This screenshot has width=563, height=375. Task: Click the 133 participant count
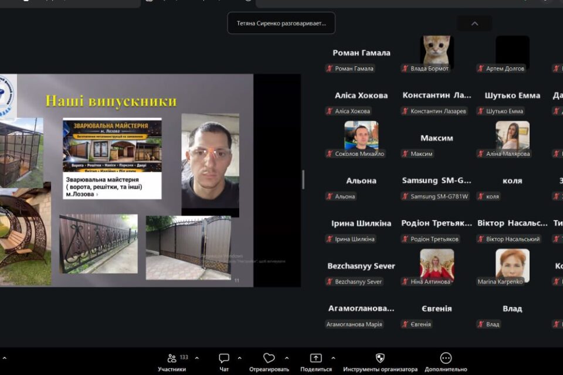click(184, 357)
